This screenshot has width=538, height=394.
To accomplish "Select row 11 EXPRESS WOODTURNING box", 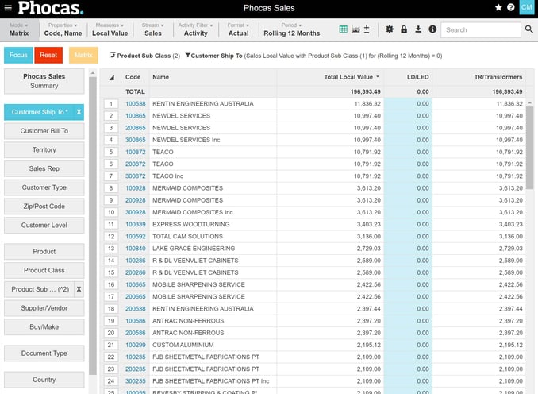I will coord(111,224).
